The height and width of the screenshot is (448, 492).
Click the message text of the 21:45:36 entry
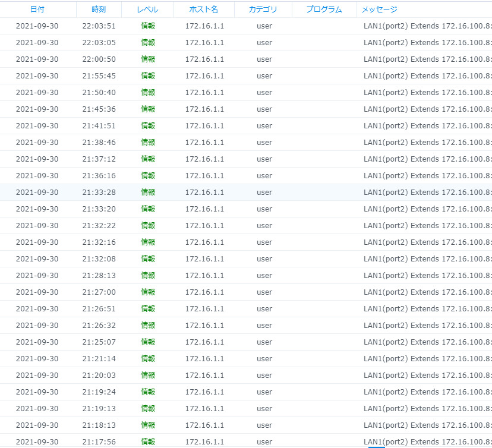427,109
